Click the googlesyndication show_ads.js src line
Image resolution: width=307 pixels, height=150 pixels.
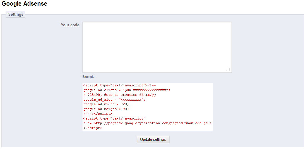tap(147, 123)
